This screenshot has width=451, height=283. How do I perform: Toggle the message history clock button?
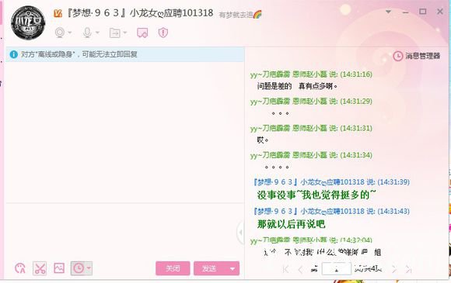pyautogui.click(x=79, y=268)
